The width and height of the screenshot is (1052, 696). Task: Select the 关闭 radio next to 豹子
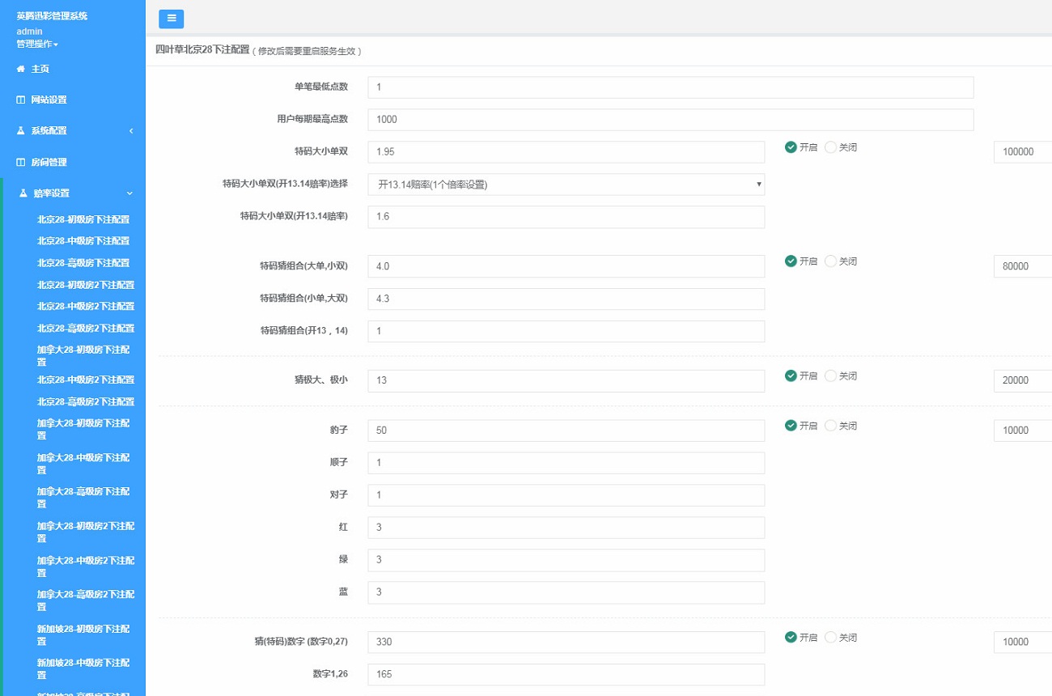[831, 425]
